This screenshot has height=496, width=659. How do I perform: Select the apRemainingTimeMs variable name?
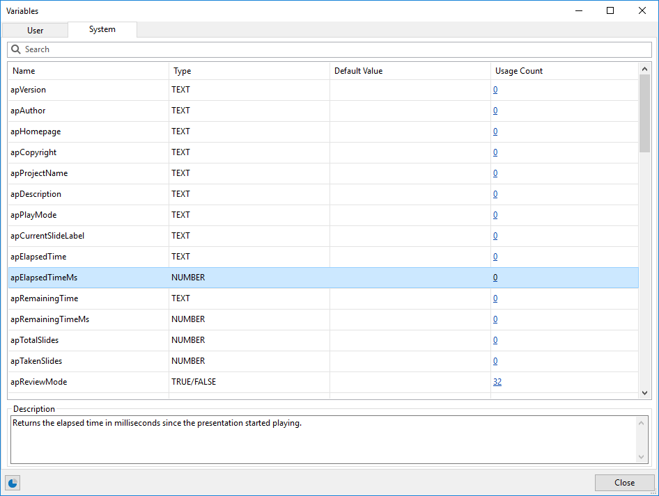[x=49, y=319]
